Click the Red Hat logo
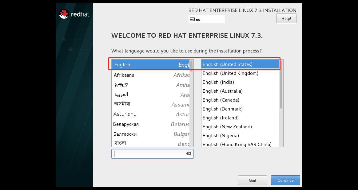Image resolution: width=358 pixels, height=190 pixels. (74, 14)
